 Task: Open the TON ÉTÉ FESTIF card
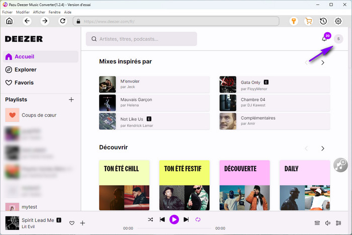[x=185, y=185]
